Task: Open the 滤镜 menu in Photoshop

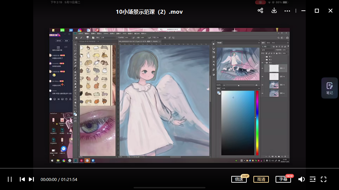Action: (x=118, y=33)
